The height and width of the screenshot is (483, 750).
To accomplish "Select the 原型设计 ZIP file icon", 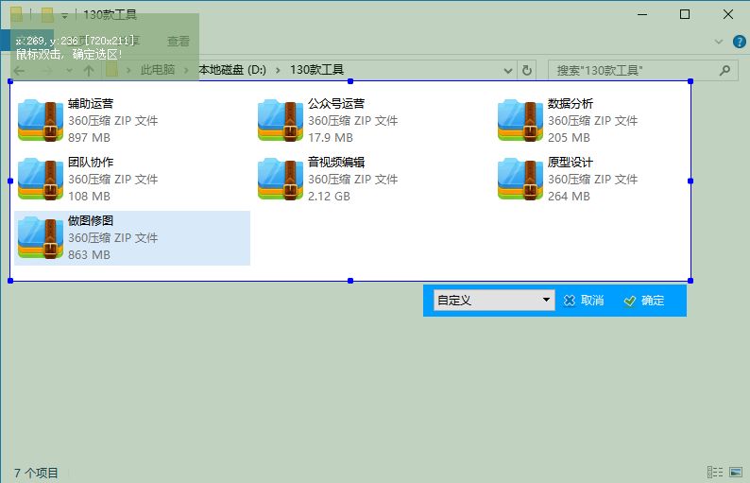I will click(521, 179).
